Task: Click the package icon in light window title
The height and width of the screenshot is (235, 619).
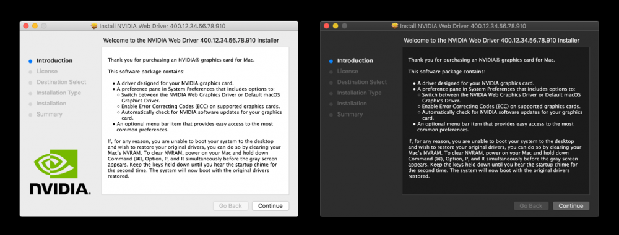Action: pos(94,26)
